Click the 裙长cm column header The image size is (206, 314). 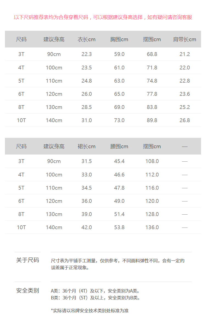(87, 147)
